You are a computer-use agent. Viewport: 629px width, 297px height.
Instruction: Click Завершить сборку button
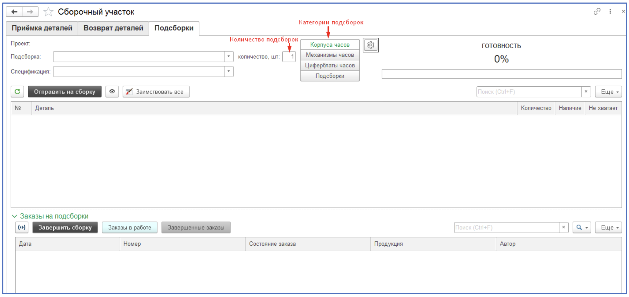click(65, 227)
